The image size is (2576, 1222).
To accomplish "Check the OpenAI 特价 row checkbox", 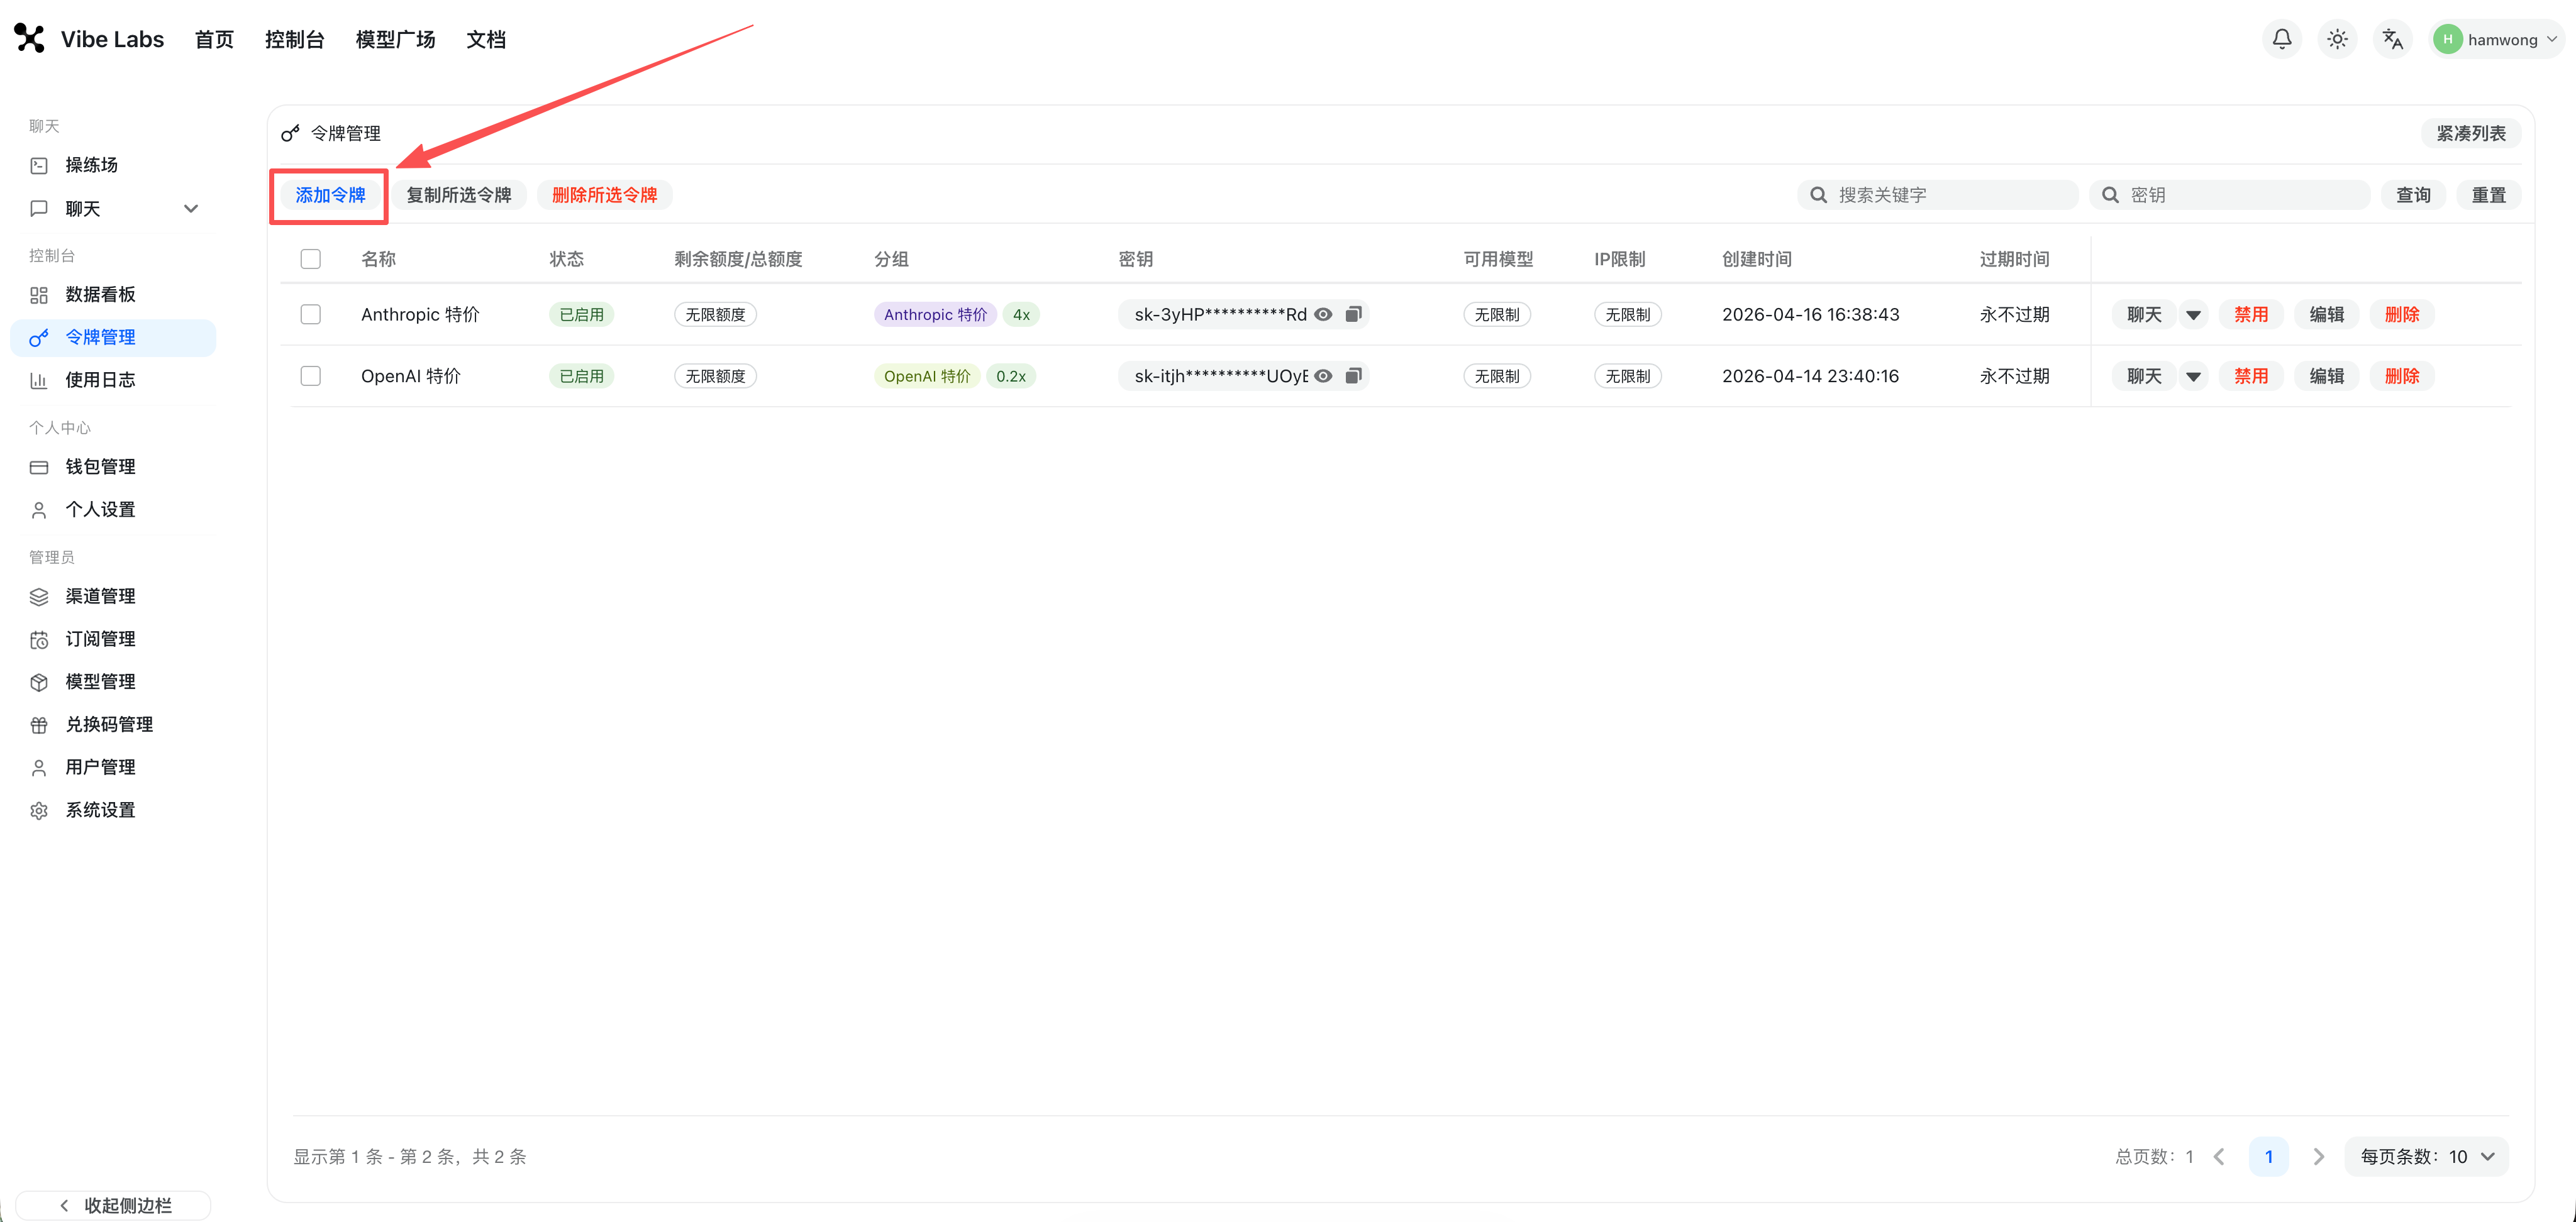I will pyautogui.click(x=310, y=376).
